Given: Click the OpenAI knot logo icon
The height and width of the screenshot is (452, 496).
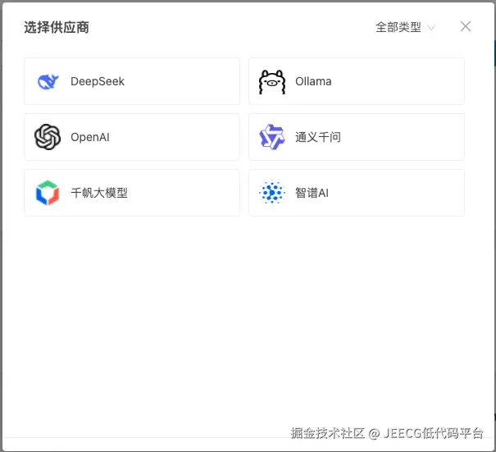Looking at the screenshot, I should coord(48,137).
